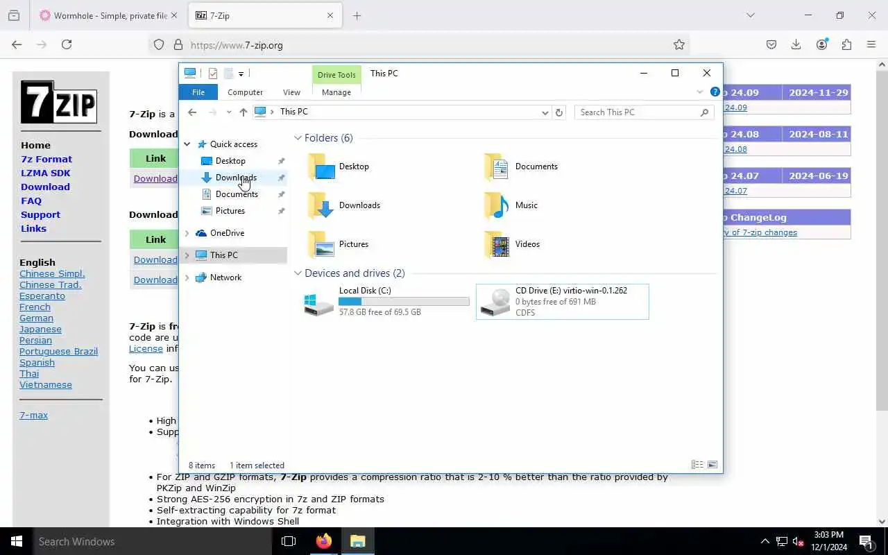Open the Windows Start menu

(17, 541)
